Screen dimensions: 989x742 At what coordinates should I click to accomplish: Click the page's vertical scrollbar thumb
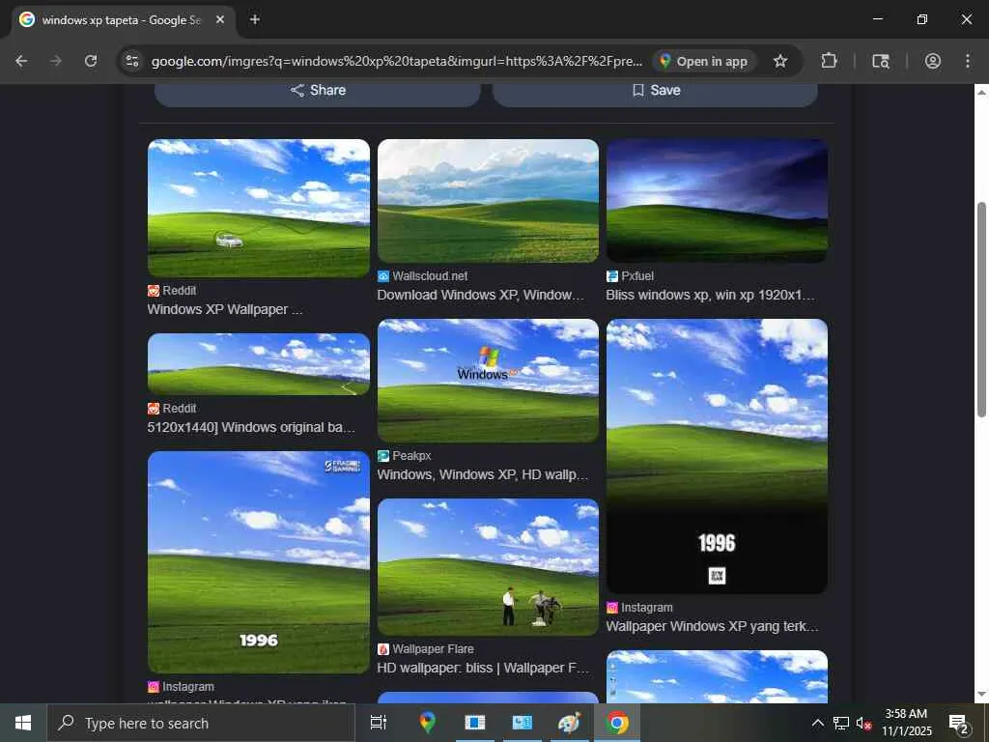(981, 309)
